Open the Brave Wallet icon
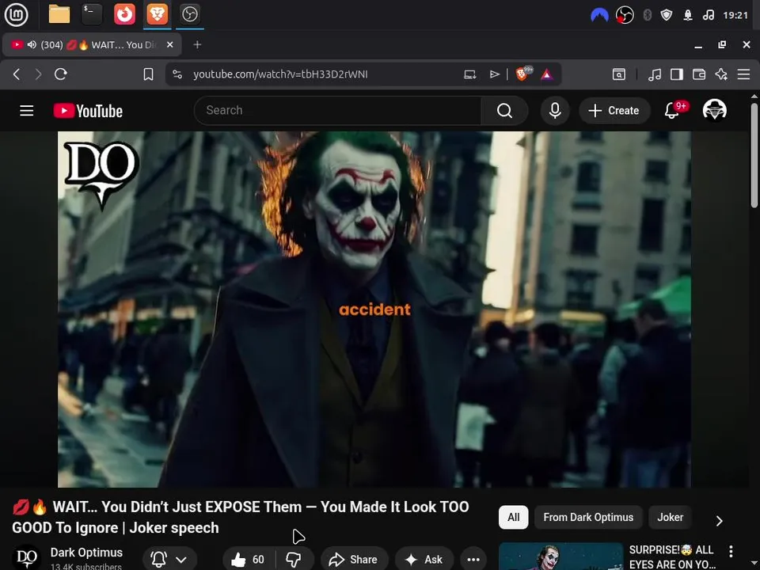The height and width of the screenshot is (570, 760). [699, 74]
